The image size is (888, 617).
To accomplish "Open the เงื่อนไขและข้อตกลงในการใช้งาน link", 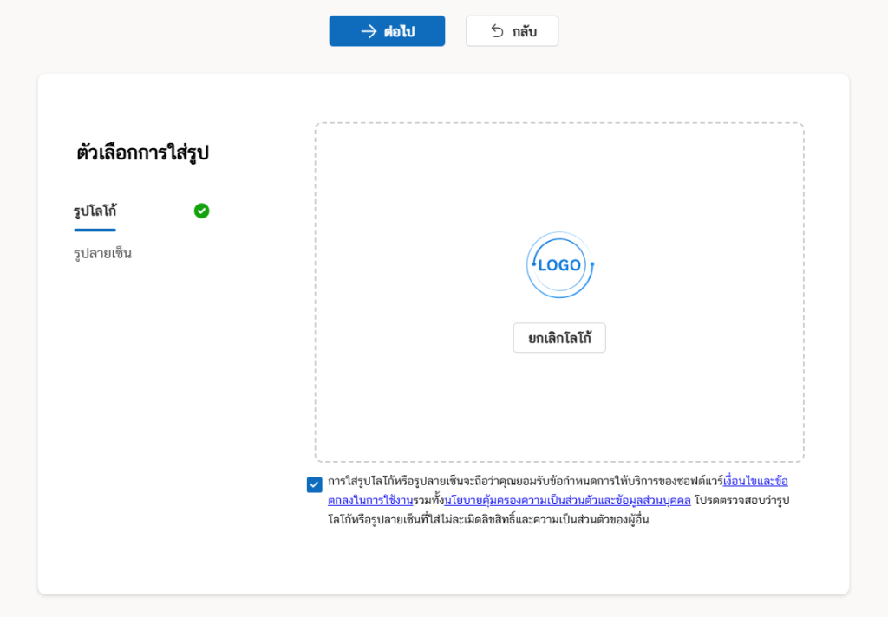I will (754, 481).
